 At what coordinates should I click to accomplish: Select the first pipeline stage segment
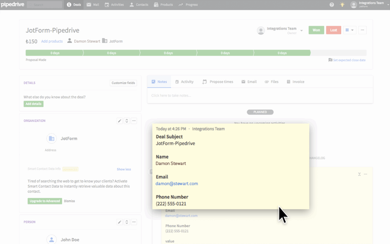click(x=54, y=53)
